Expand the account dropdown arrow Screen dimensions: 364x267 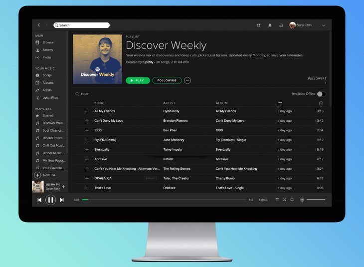coord(324,25)
